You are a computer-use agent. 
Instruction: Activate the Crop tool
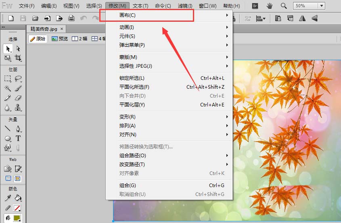coord(18,58)
